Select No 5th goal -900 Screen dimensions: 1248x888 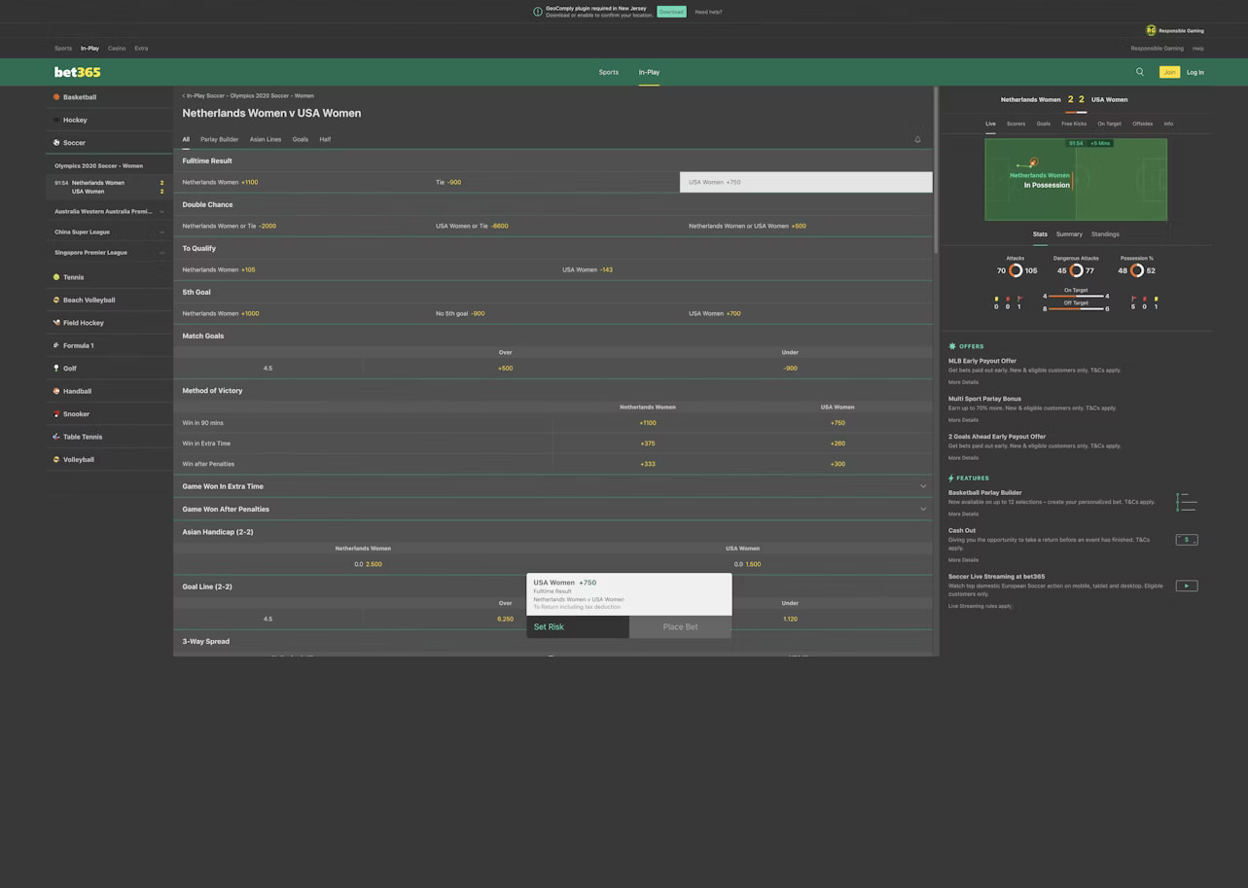pos(553,313)
